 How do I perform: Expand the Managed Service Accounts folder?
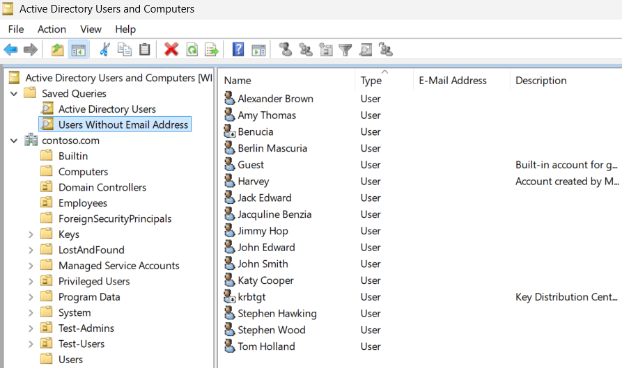(31, 266)
